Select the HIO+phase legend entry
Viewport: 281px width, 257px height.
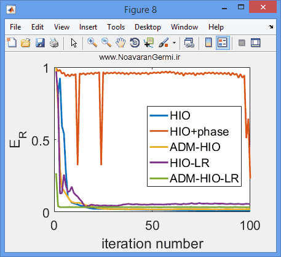pyautogui.click(x=189, y=131)
